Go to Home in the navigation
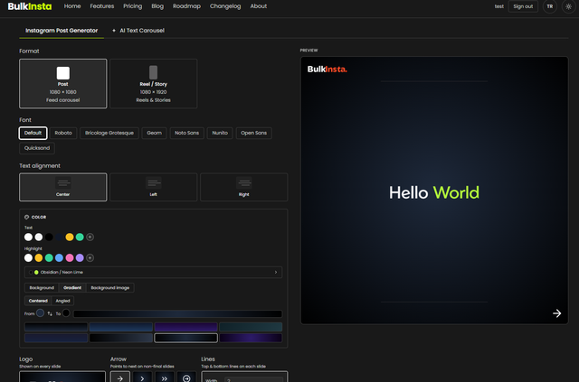The image size is (579, 382). (72, 6)
